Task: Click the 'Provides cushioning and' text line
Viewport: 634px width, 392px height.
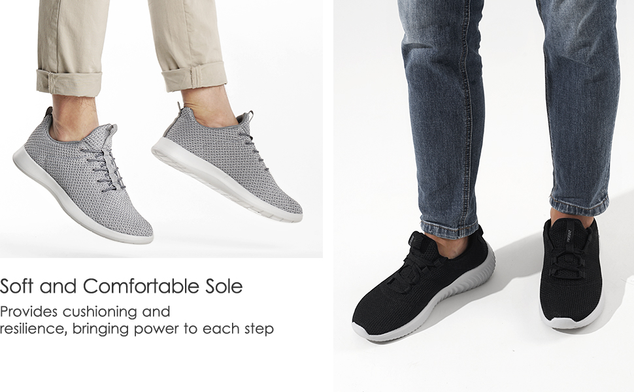Action: [x=85, y=312]
